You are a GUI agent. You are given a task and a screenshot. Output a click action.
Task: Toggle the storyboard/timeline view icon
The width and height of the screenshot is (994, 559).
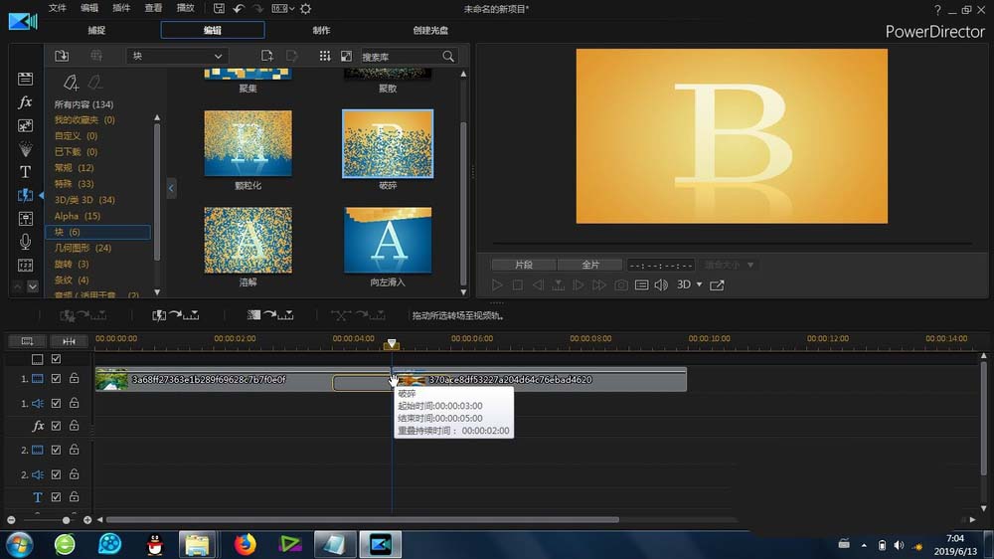tap(27, 341)
